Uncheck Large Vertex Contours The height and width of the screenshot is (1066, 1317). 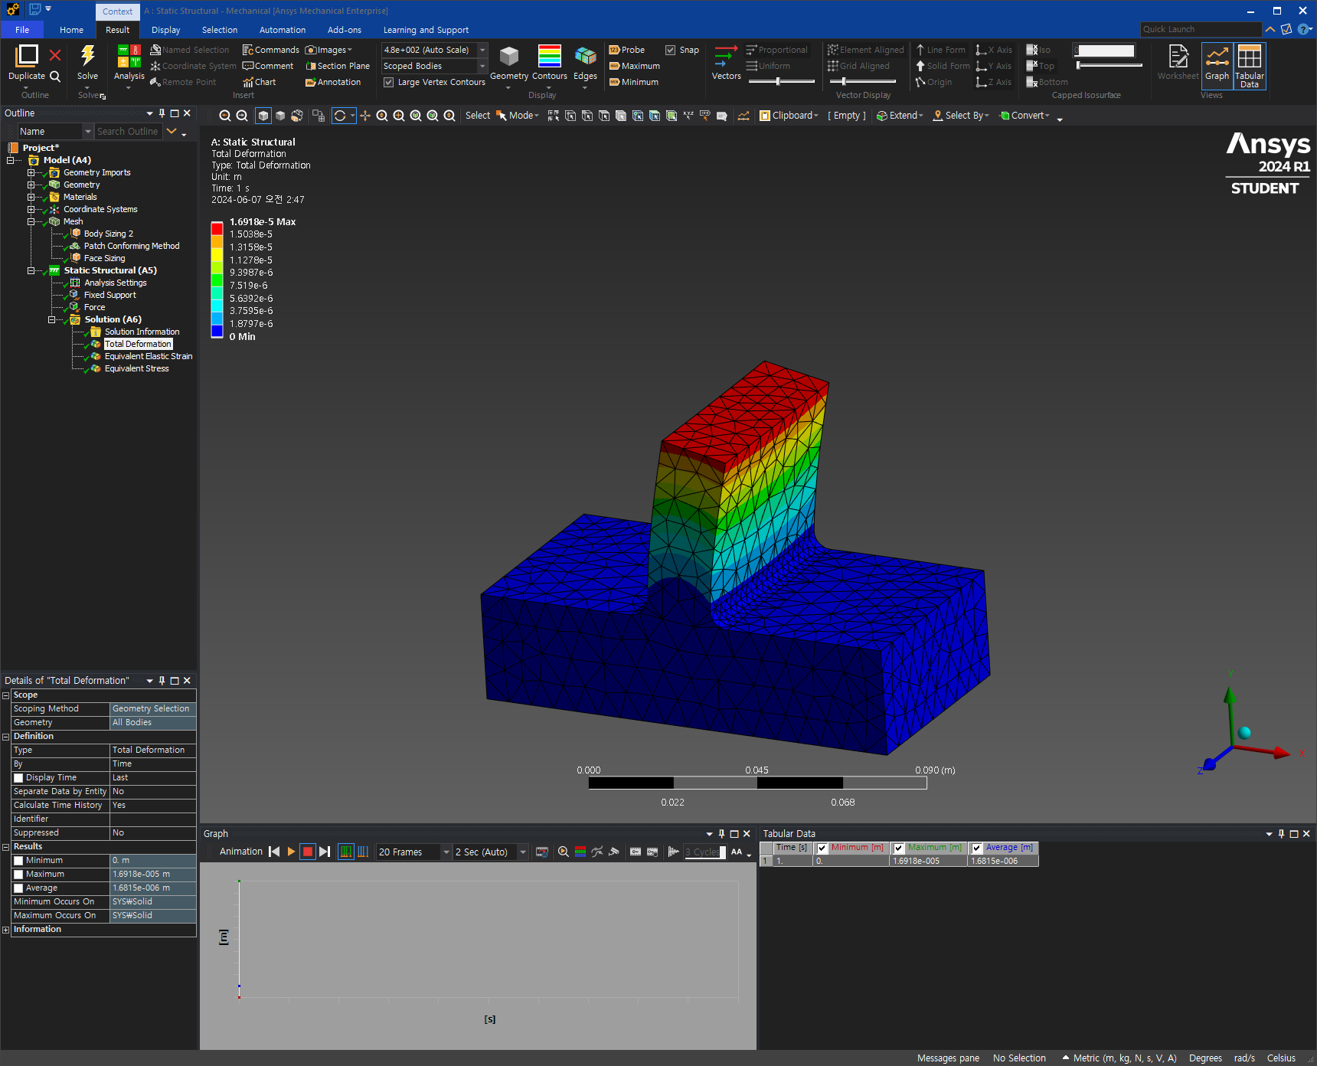point(389,82)
